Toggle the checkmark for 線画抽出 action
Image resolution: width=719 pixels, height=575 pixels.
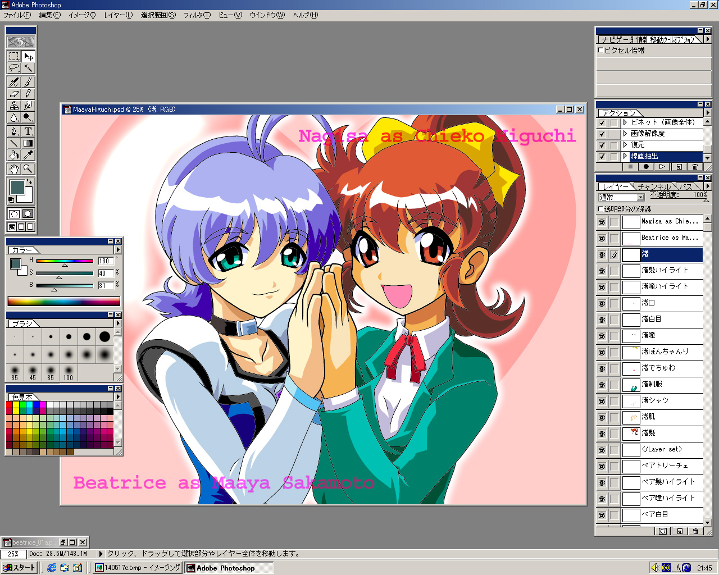[x=602, y=157]
